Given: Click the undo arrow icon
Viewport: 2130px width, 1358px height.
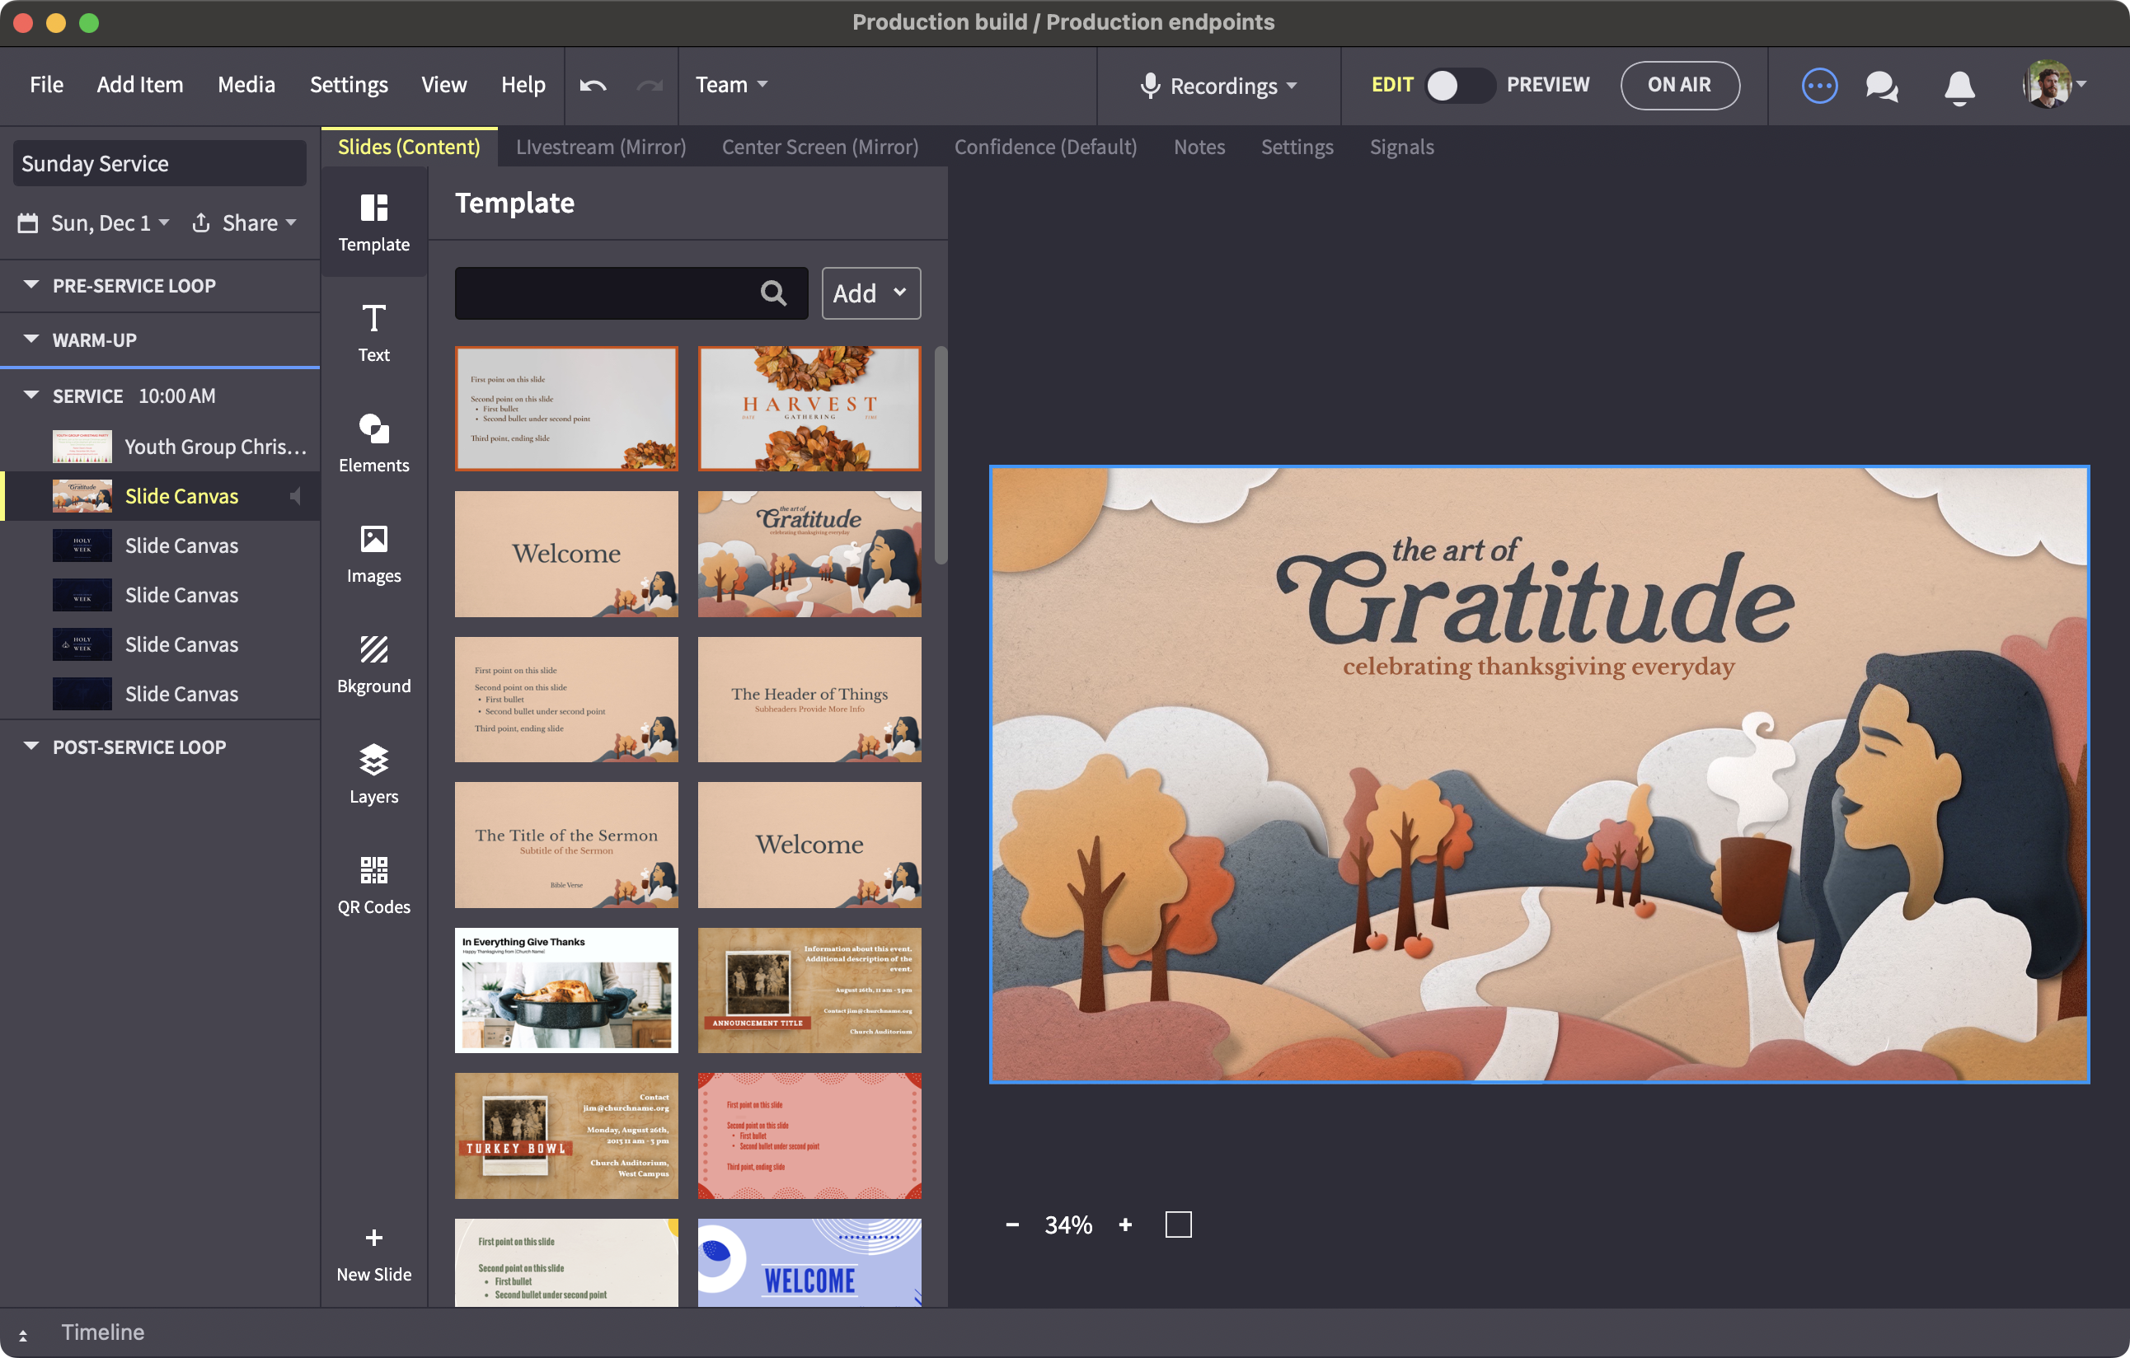Looking at the screenshot, I should (x=593, y=86).
